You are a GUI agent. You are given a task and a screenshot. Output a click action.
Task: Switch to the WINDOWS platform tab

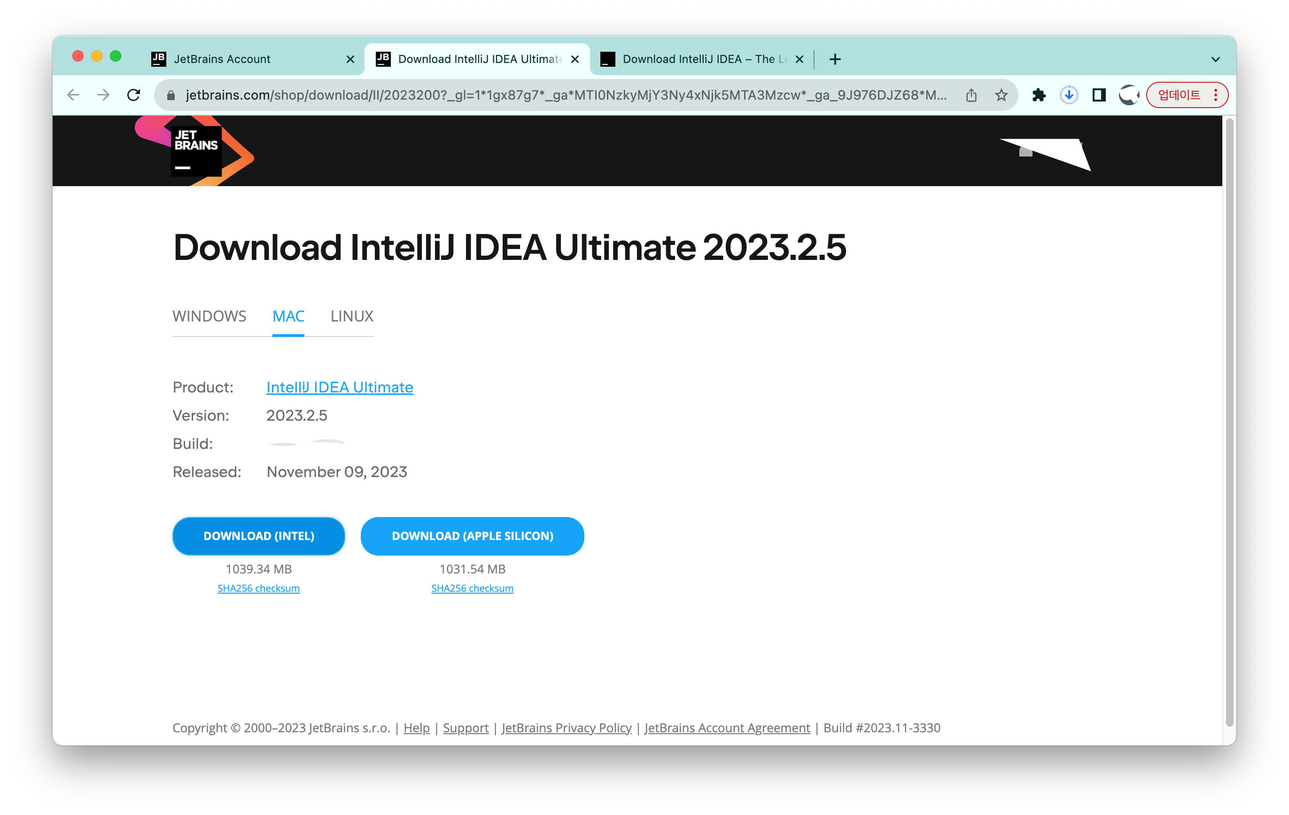click(x=210, y=316)
